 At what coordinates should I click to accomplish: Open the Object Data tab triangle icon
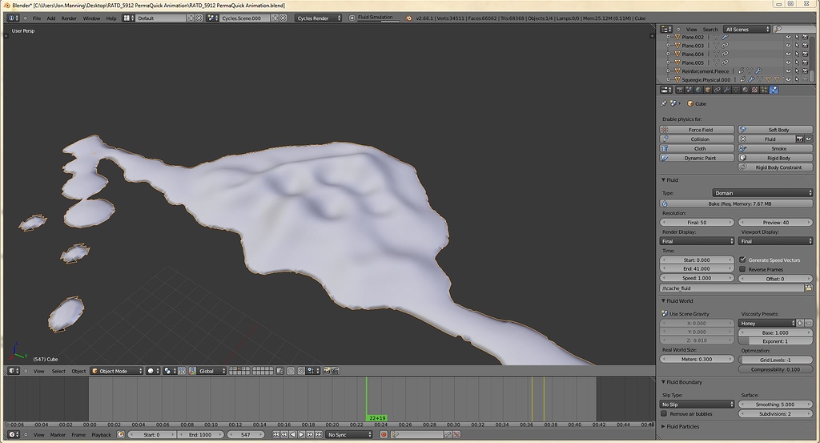[x=737, y=90]
